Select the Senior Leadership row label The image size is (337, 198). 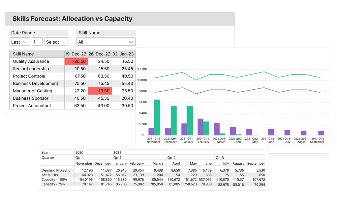[31, 69]
